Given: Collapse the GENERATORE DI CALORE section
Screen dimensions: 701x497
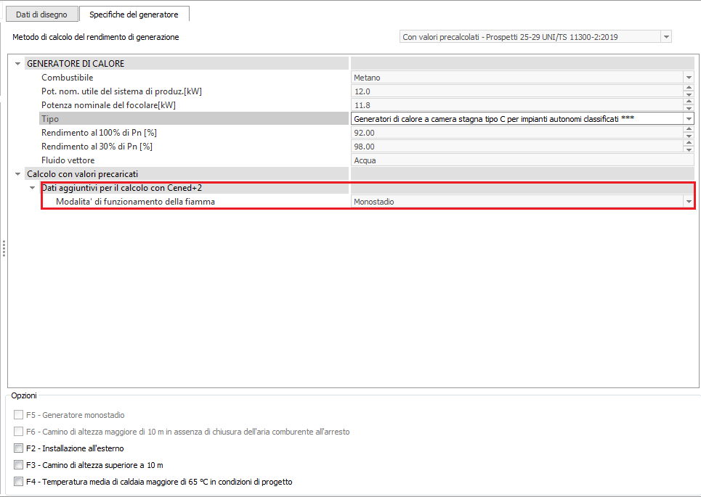Looking at the screenshot, I should coord(18,64).
